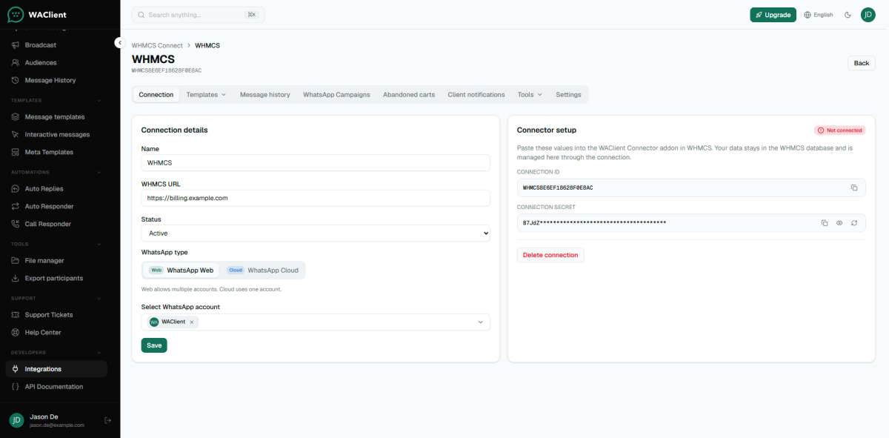This screenshot has width=889, height=438.
Task: Copy the Connection Secret value
Action: 825,223
